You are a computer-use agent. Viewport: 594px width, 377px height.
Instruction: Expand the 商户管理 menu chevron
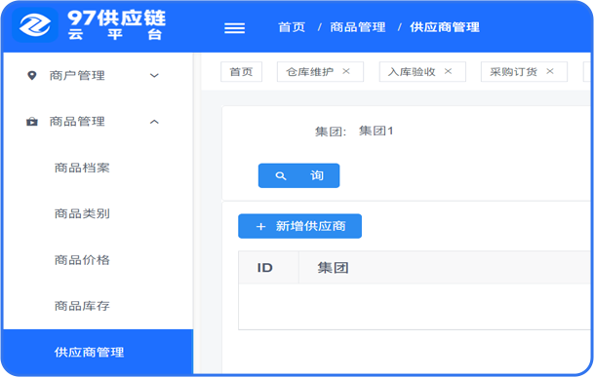pos(154,75)
